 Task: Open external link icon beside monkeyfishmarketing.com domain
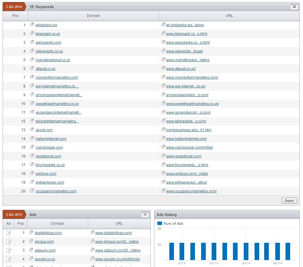coord(32,77)
